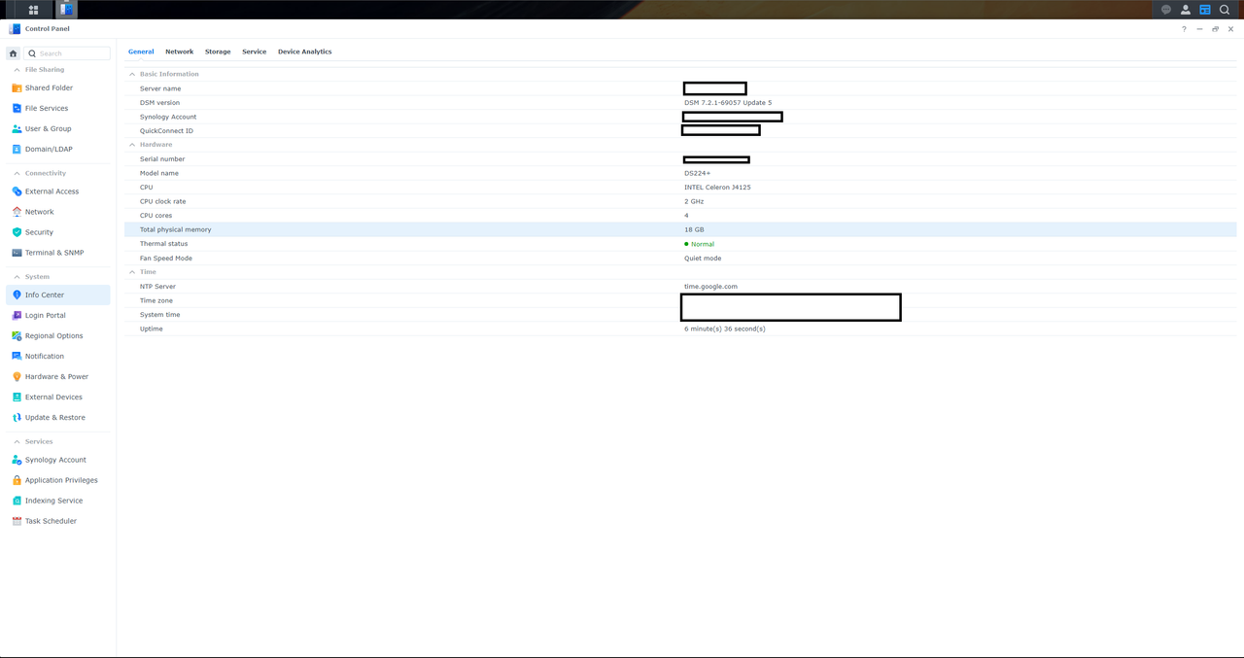Click the INTEL Celeron J4125 value
The image size is (1244, 658).
tap(717, 188)
